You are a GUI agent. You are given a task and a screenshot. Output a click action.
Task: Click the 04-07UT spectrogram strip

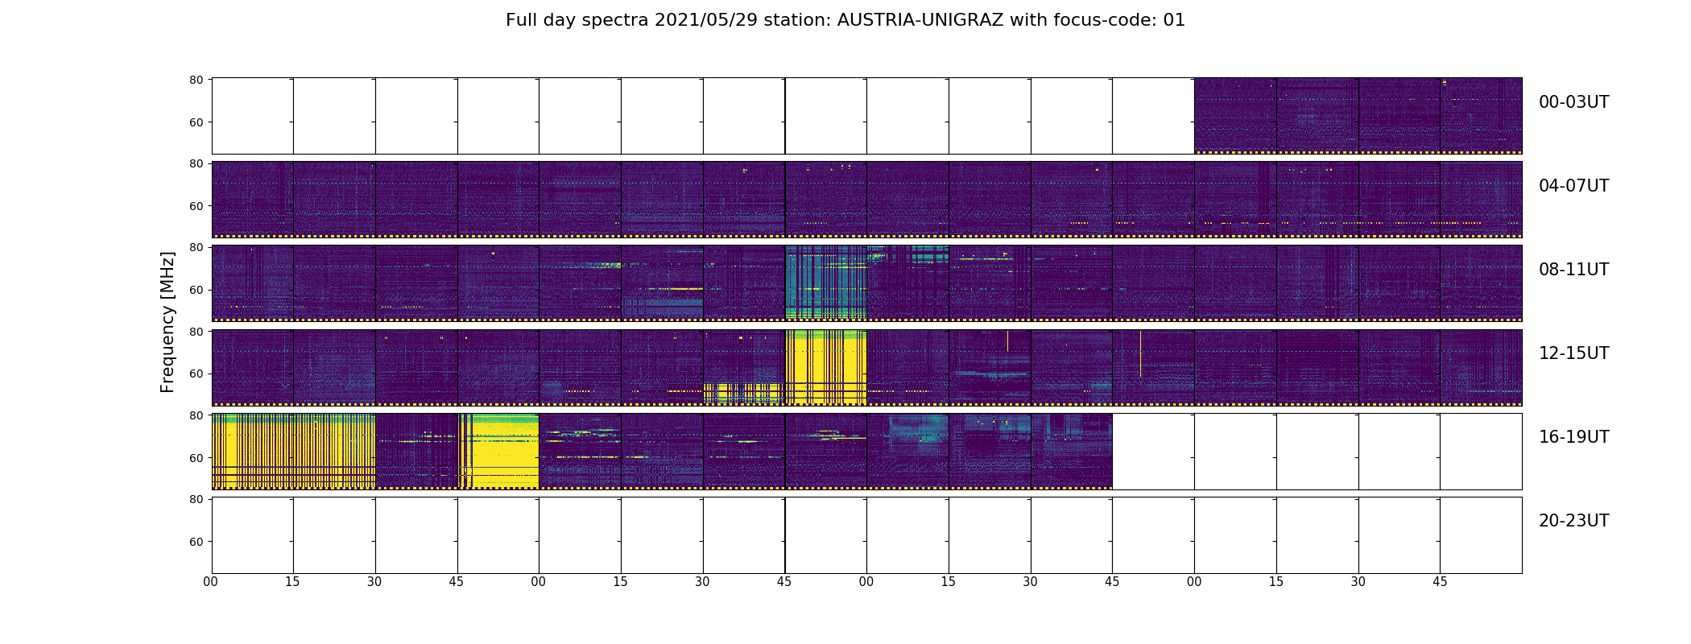click(866, 200)
